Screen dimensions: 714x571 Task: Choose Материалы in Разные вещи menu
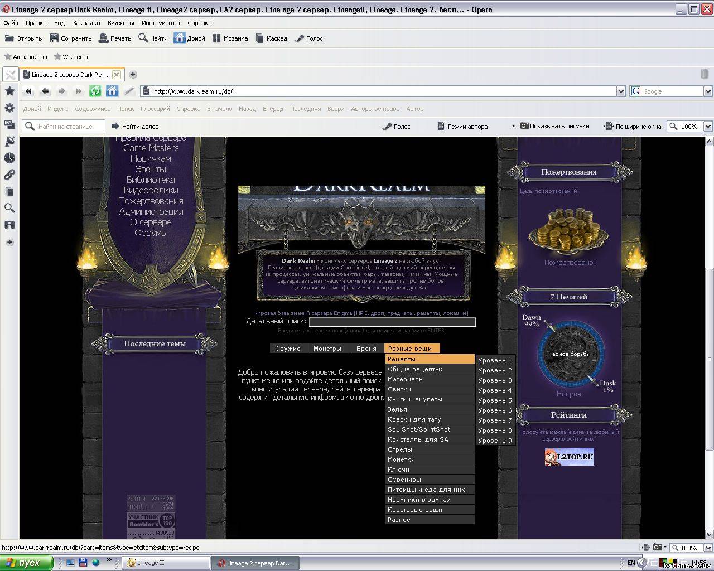click(x=430, y=379)
